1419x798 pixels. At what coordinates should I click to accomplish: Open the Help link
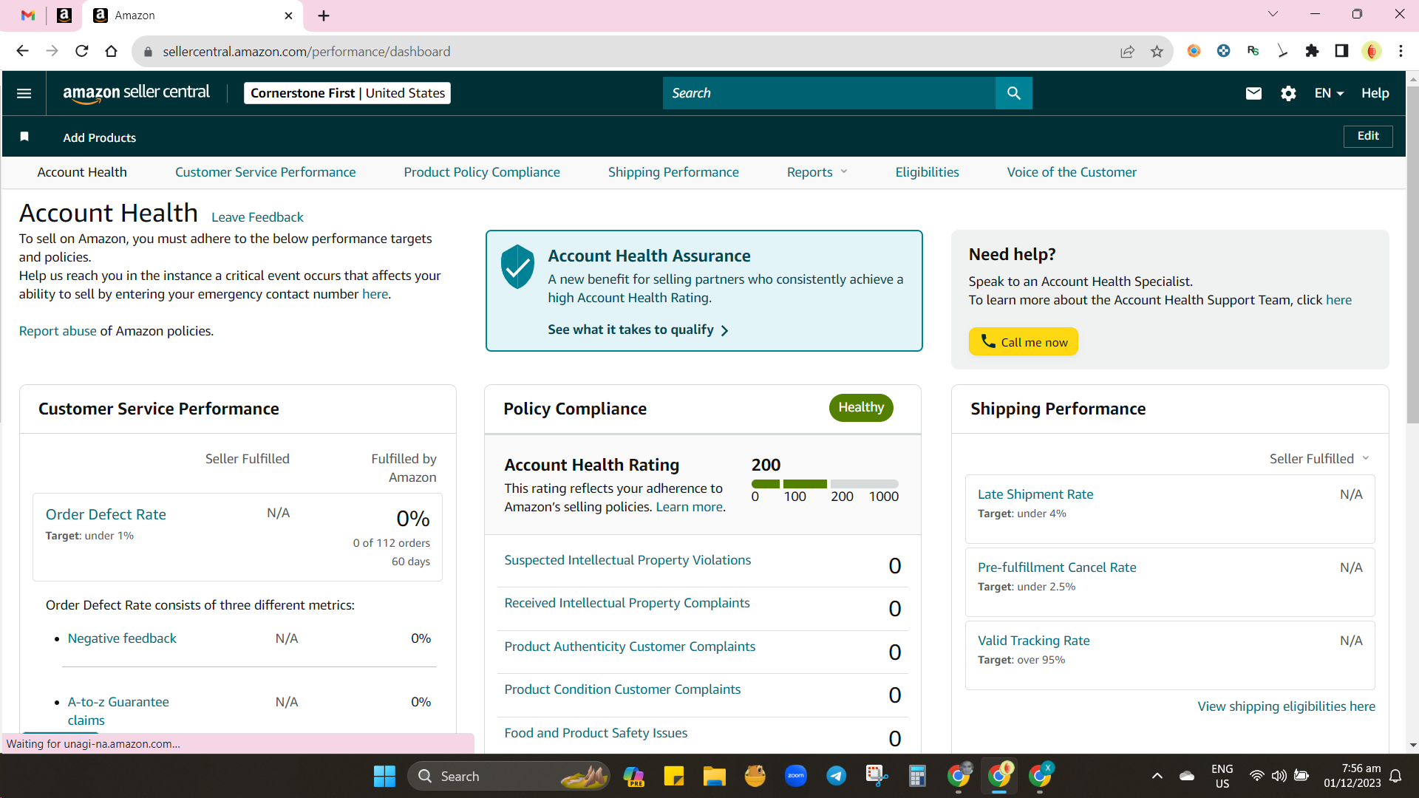pyautogui.click(x=1375, y=93)
